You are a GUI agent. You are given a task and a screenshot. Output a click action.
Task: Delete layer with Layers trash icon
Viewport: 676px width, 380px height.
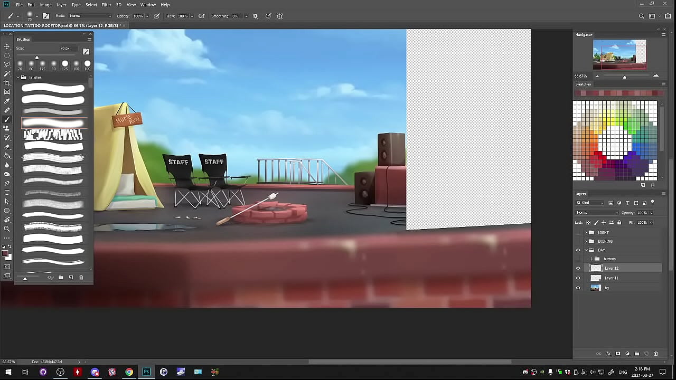(656, 354)
